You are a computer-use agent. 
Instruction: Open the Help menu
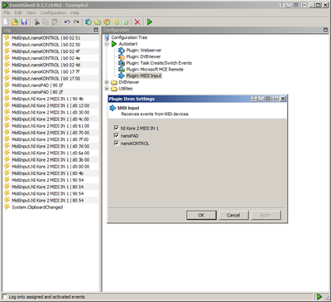(x=75, y=12)
